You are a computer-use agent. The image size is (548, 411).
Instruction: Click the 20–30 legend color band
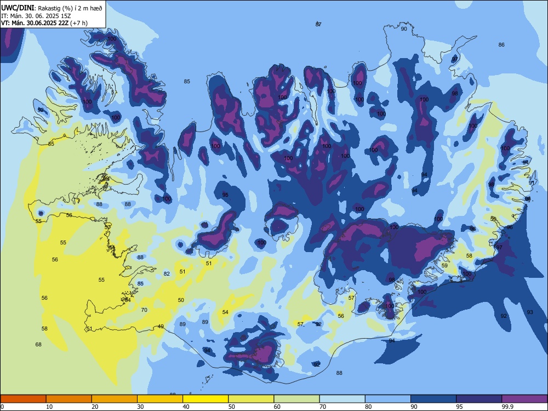click(x=115, y=399)
